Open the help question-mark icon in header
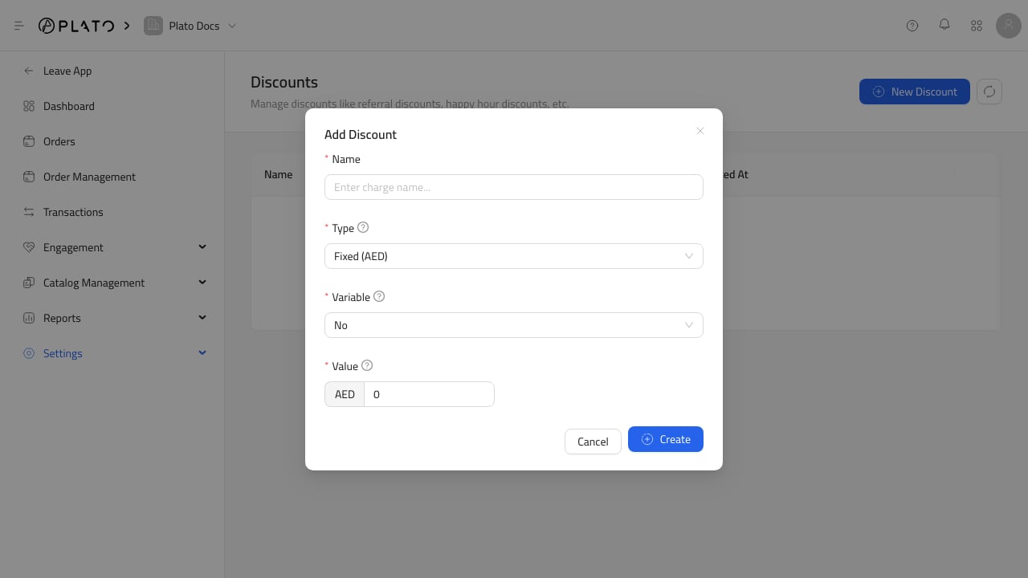The height and width of the screenshot is (578, 1028). point(912,26)
